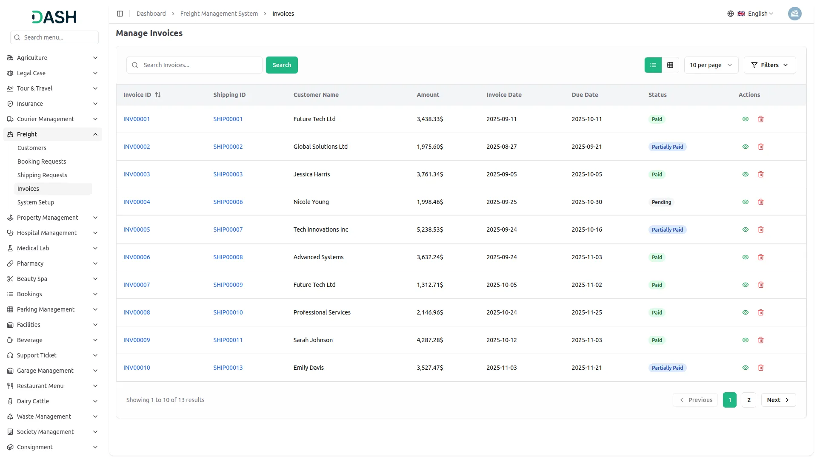This screenshot has width=817, height=459.
Task: Switch to grid view of invoices
Action: tap(670, 65)
